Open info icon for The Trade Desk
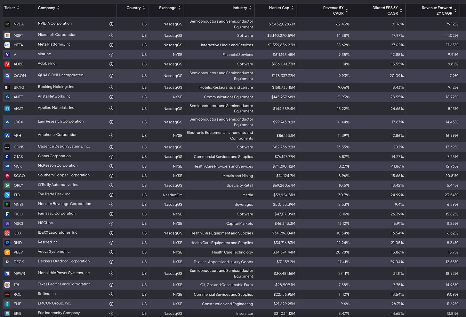Image resolution: width=466 pixels, height=317 pixels. pyautogui.click(x=111, y=195)
